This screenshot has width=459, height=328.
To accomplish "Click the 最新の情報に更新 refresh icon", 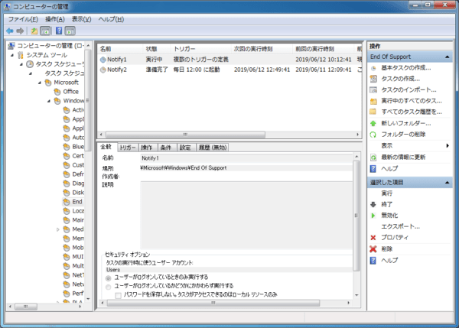I will [x=373, y=158].
